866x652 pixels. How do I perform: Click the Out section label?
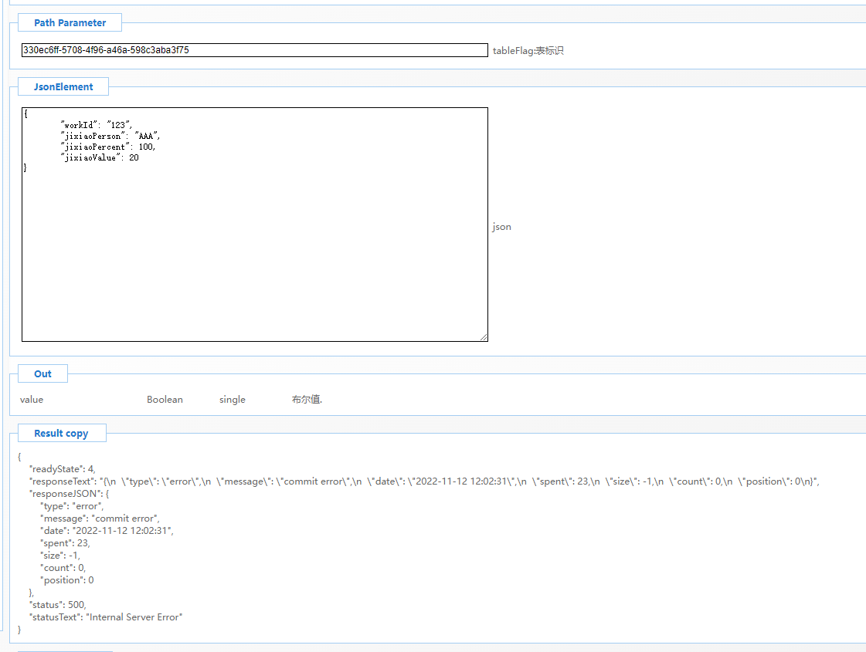[x=42, y=374]
